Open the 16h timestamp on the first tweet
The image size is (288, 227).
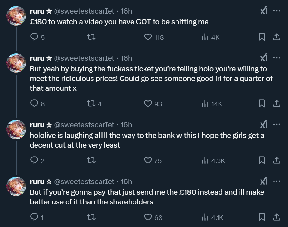[x=126, y=11]
